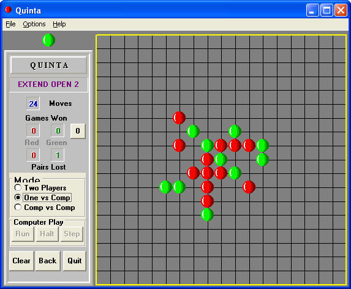Click the topmost red ball on the board
The width and height of the screenshot is (351, 289).
click(x=179, y=118)
